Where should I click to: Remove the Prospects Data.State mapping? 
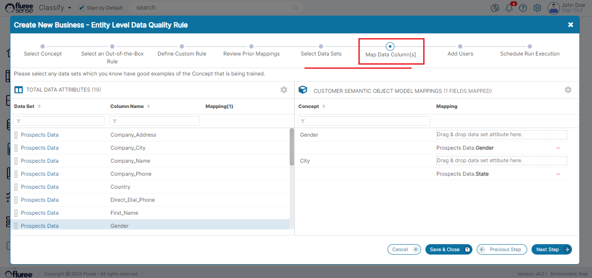558,174
